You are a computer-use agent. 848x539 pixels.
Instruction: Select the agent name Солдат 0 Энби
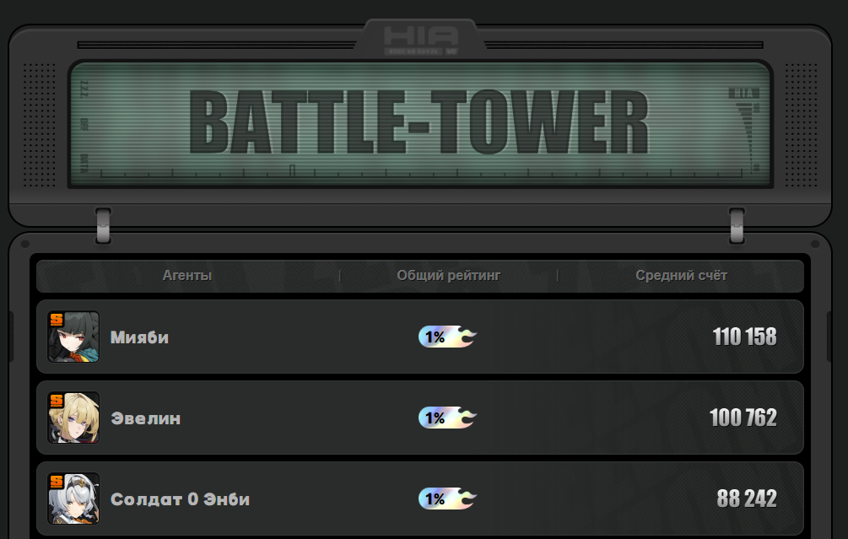(180, 499)
